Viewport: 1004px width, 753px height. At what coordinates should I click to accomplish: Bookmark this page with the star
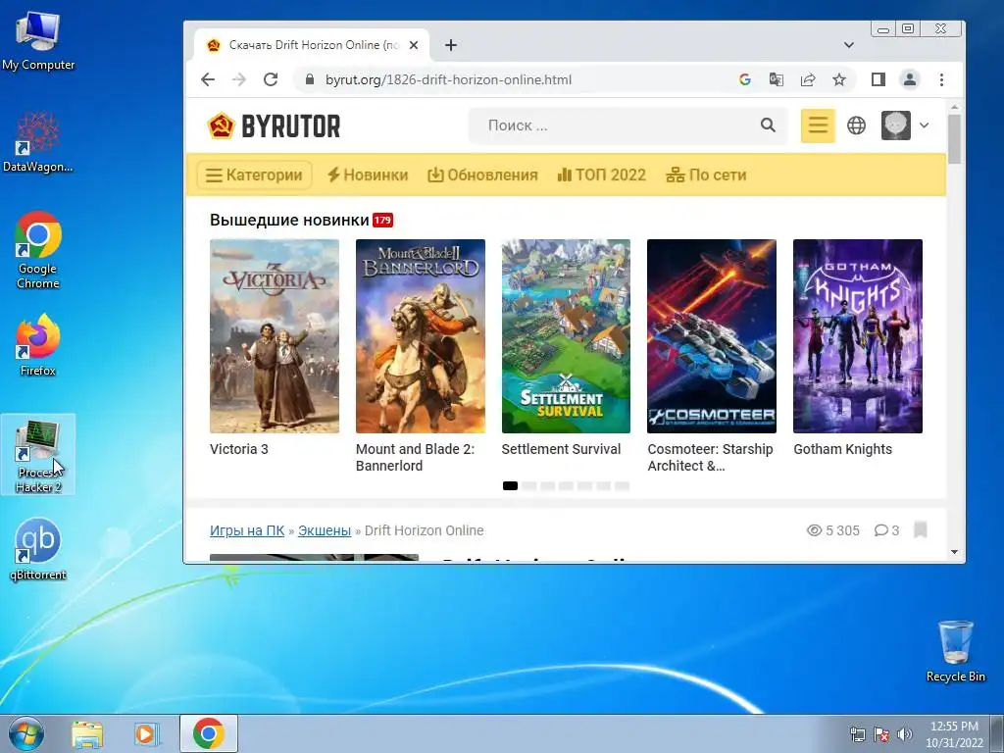point(839,79)
